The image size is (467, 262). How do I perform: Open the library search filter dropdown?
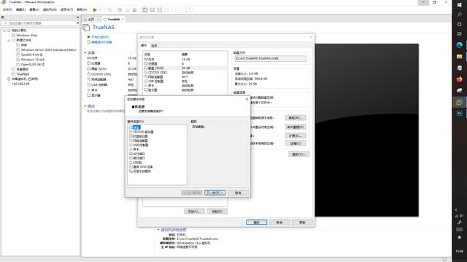[78, 23]
